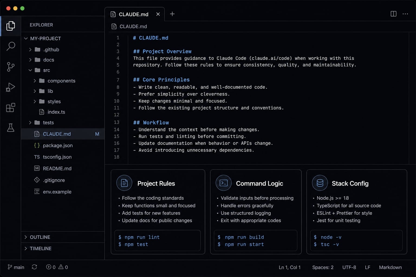The width and height of the screenshot is (416, 277).
Task: Expand the docs folder chevron
Action: [x=30, y=60]
